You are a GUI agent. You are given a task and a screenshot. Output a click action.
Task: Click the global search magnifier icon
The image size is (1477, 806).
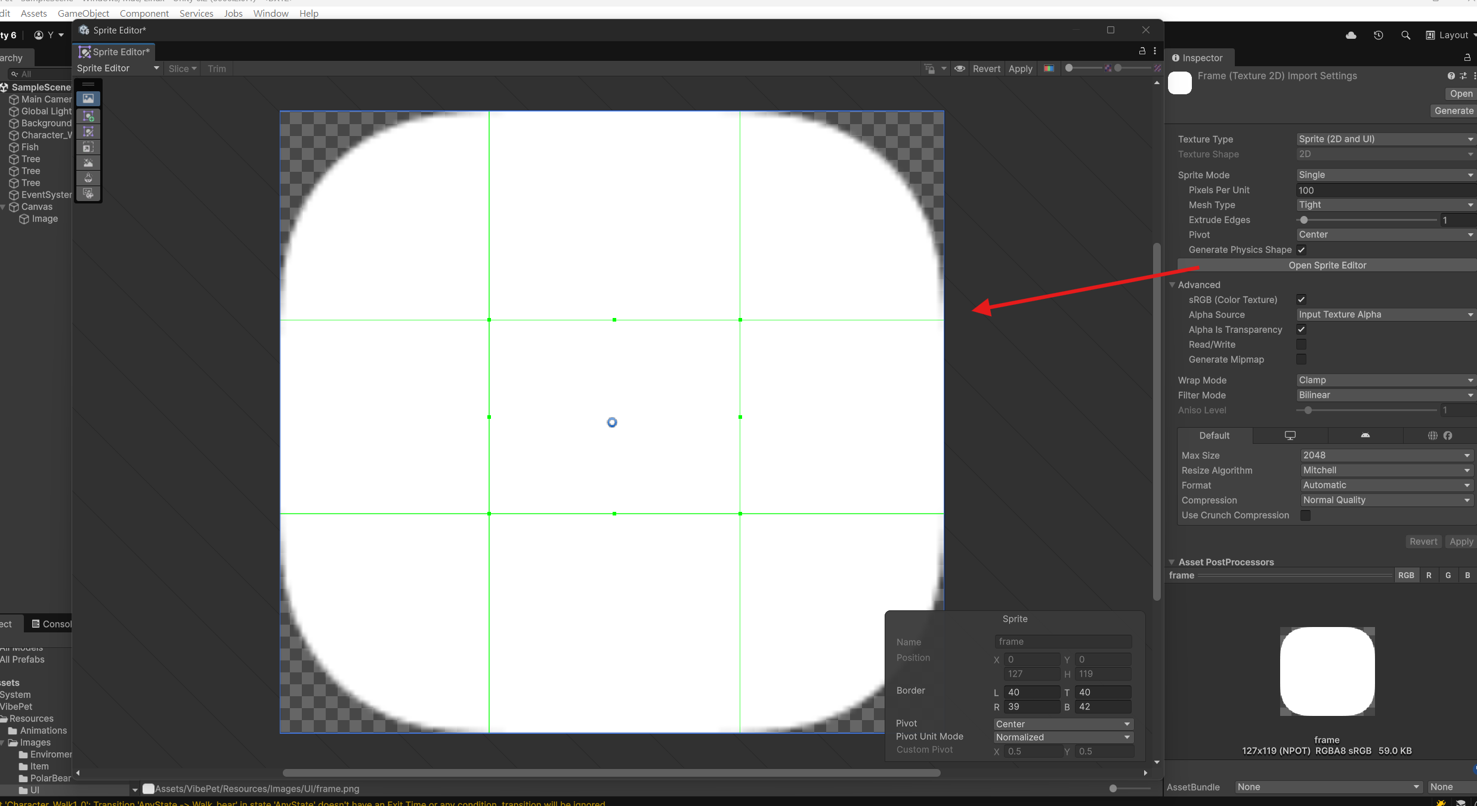pos(1406,35)
